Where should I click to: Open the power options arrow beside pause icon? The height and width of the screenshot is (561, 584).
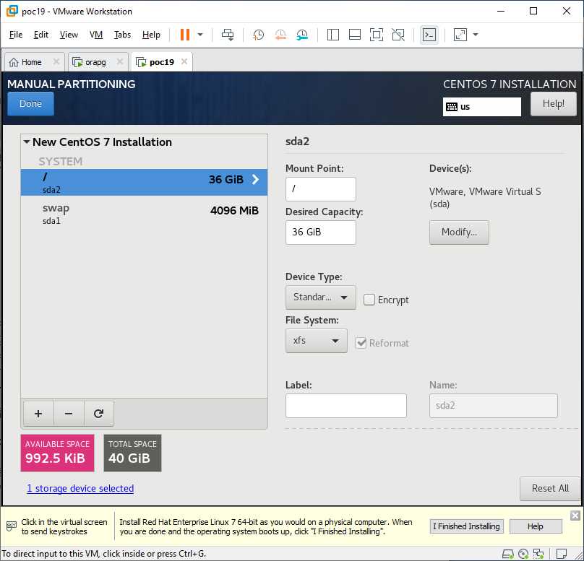pos(200,35)
